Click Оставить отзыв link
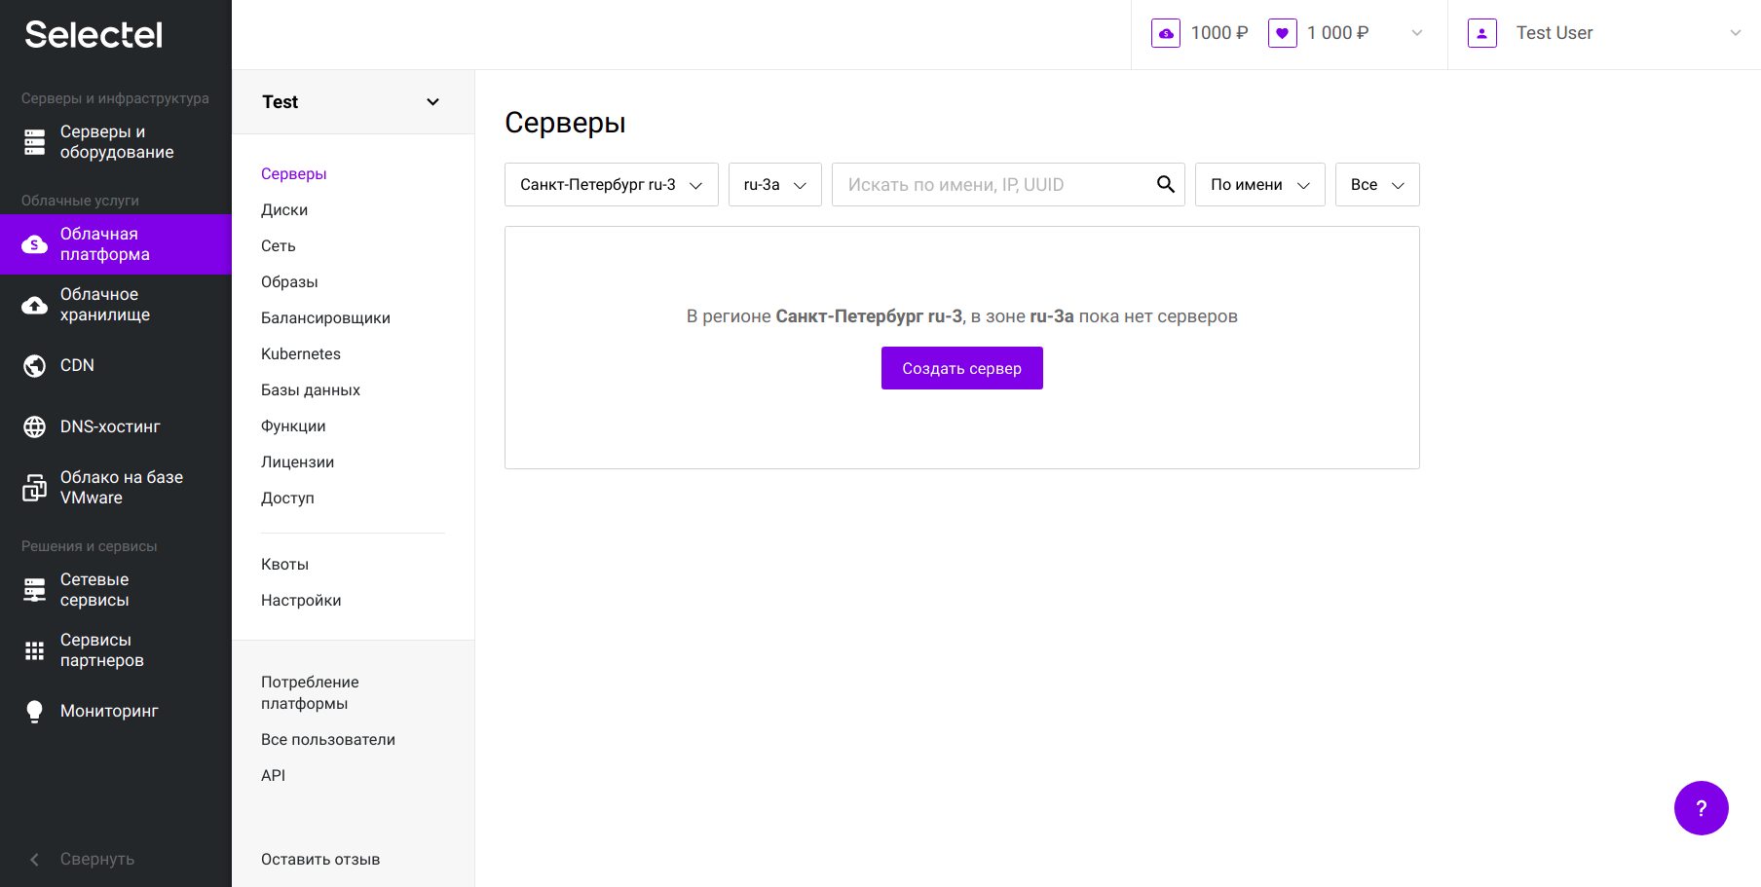 pyautogui.click(x=320, y=860)
